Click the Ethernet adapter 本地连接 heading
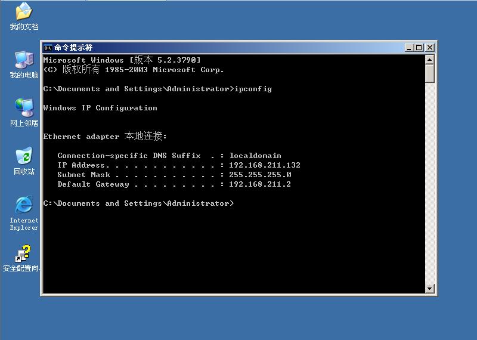This screenshot has height=340, width=477. click(105, 136)
